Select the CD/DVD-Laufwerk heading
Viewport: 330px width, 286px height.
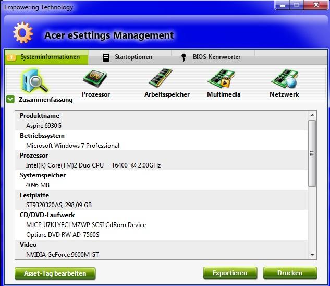(x=47, y=215)
